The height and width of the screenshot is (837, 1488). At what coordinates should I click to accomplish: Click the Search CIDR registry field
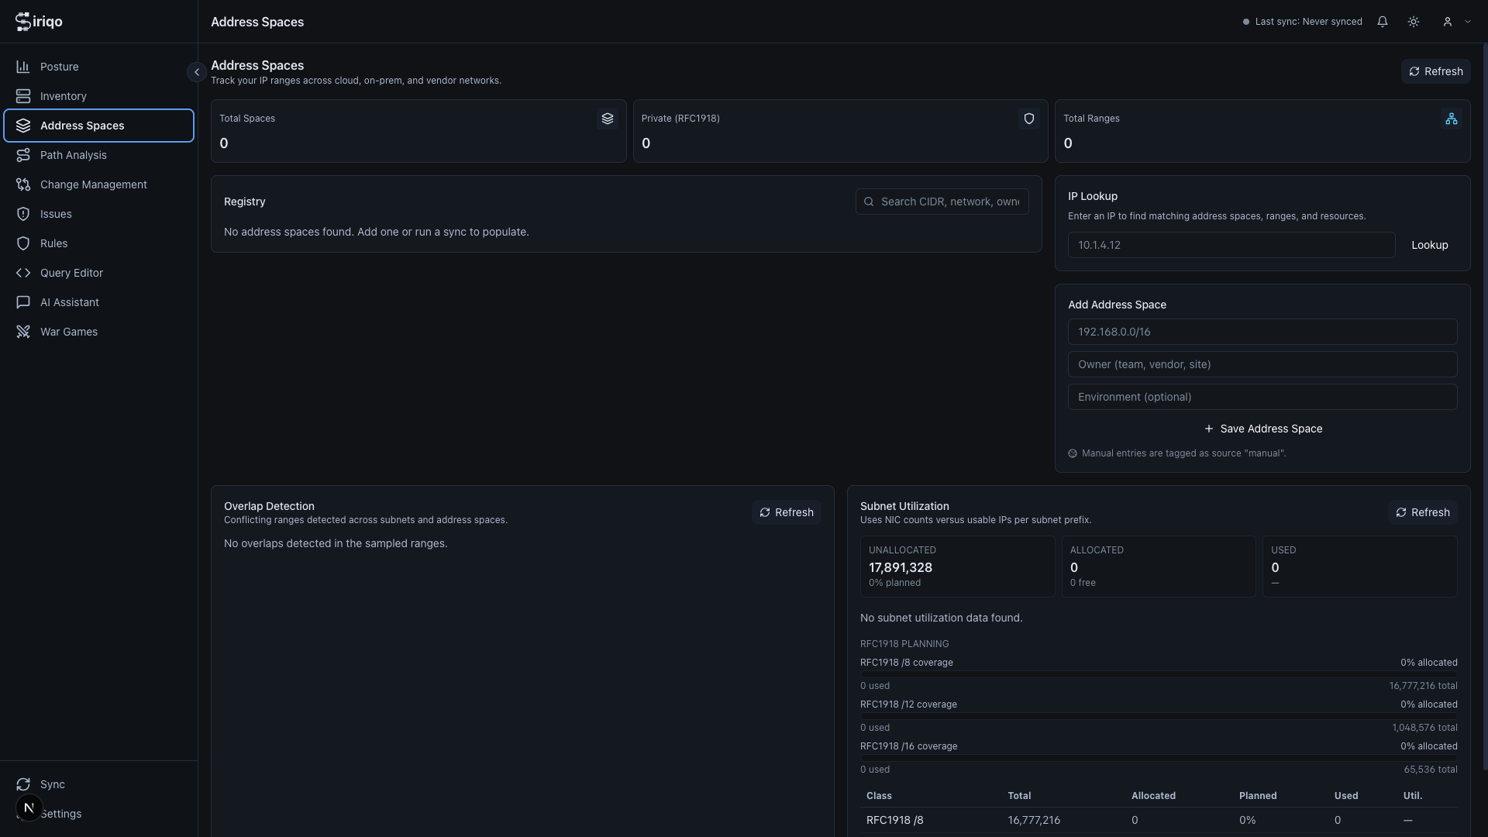click(x=942, y=201)
